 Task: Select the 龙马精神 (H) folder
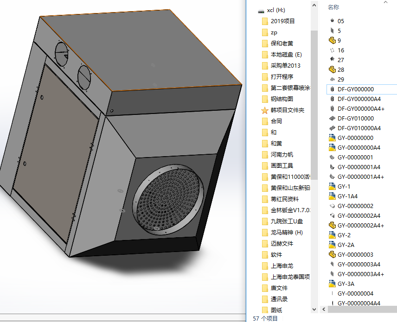coord(287,233)
